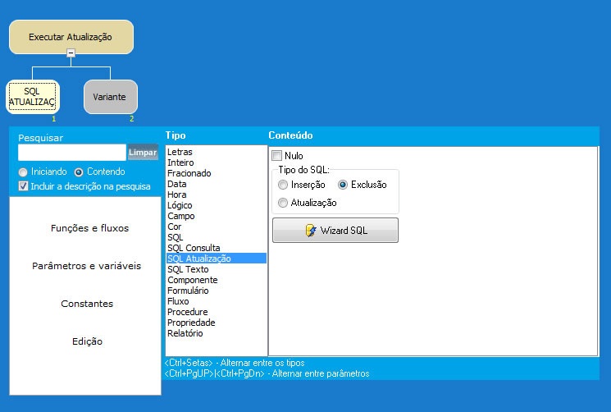The width and height of the screenshot is (611, 412).
Task: Select the Inserção radio option
Action: pos(283,185)
